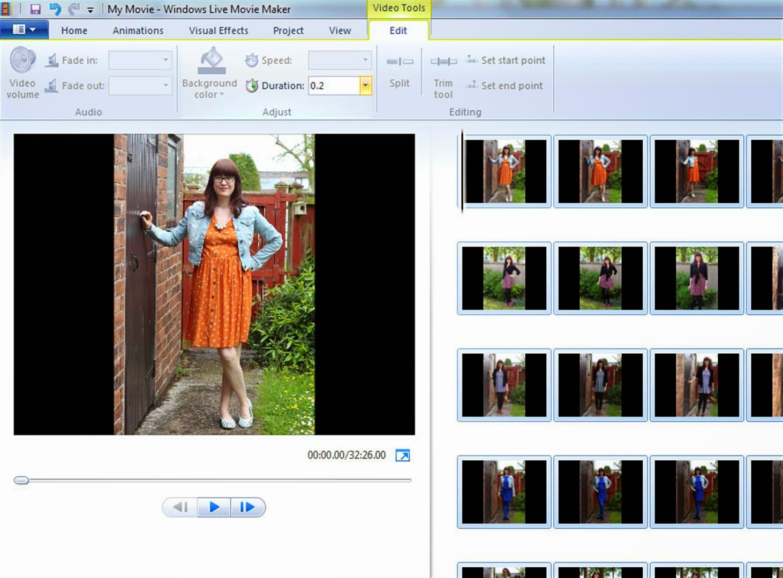The image size is (783, 578).
Task: Open the Visual Effects tab
Action: (219, 31)
